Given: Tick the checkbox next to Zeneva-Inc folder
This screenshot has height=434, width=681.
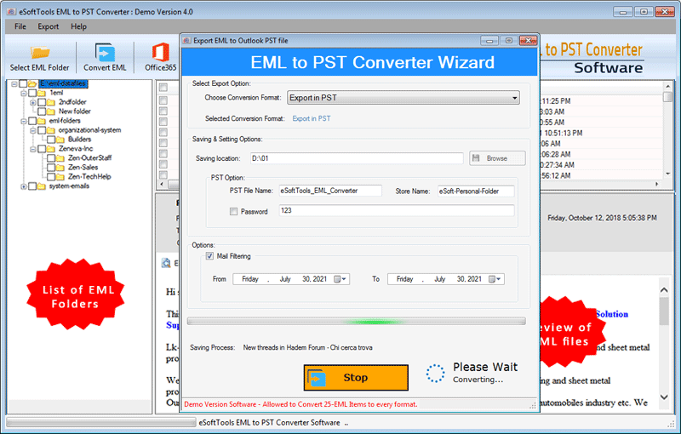Looking at the screenshot, I should [x=42, y=148].
